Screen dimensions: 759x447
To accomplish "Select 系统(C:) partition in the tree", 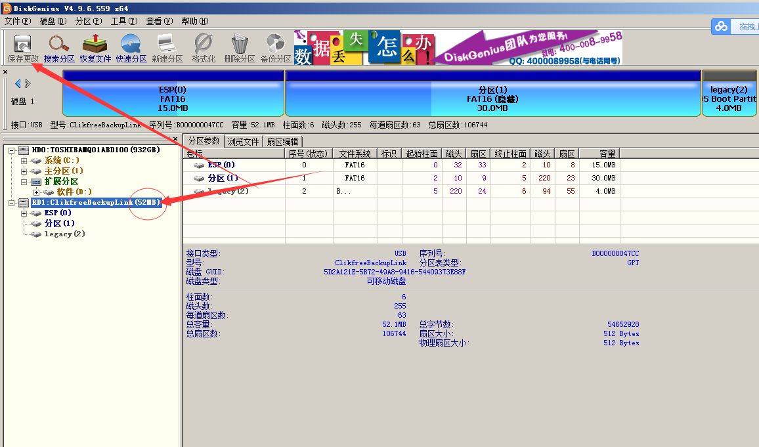I will [x=62, y=160].
